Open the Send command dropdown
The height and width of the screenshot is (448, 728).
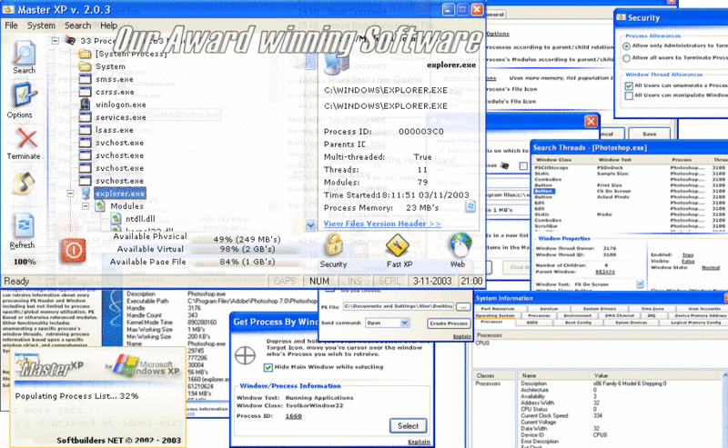point(404,323)
